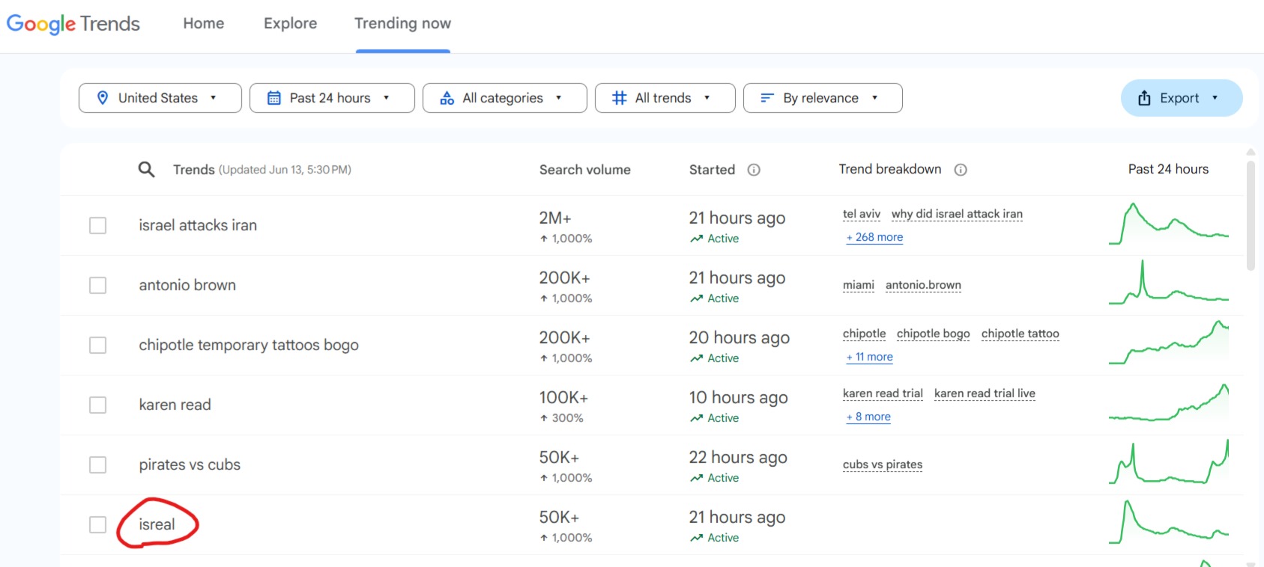Click the Active trend icon in israel attacks iran row
The image size is (1264, 567).
click(697, 239)
